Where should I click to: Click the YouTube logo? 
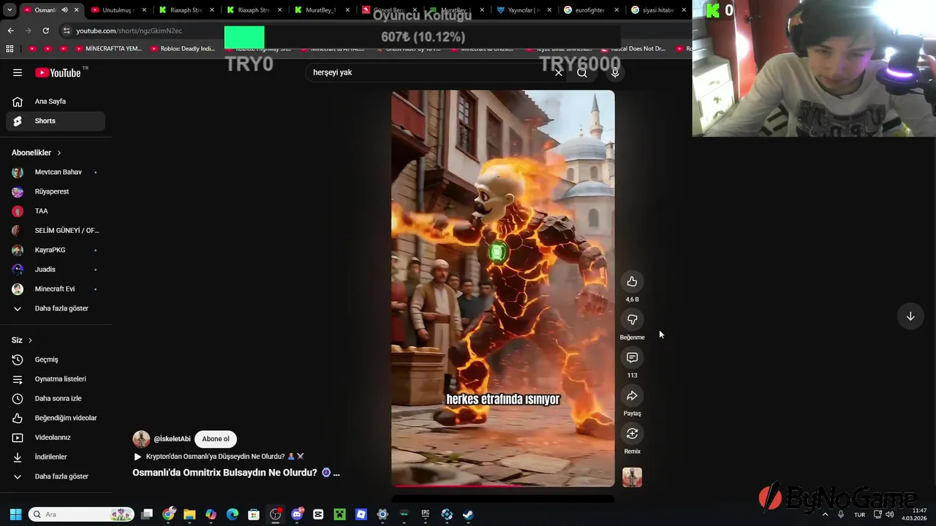[58, 72]
